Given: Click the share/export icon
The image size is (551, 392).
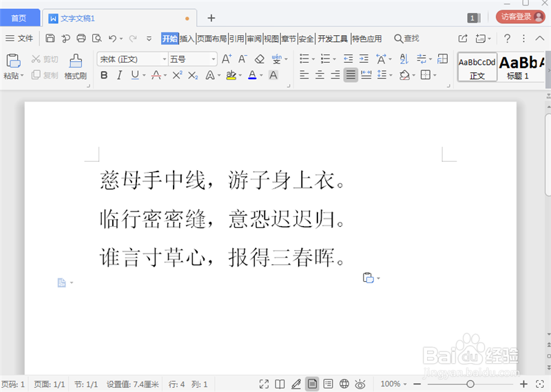Looking at the screenshot, I should pos(463,39).
